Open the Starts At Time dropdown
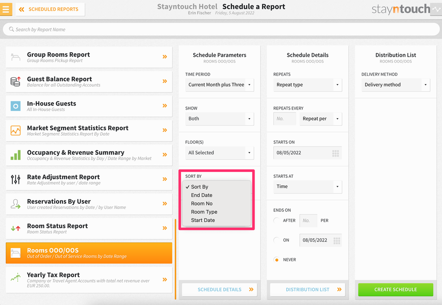This screenshot has width=442, height=305. [x=307, y=187]
